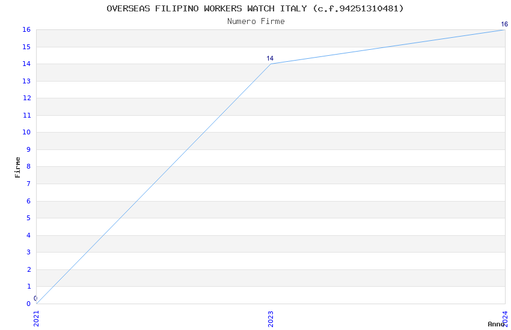Click the y-axis tick label 4
511x330 pixels.
tap(29, 235)
